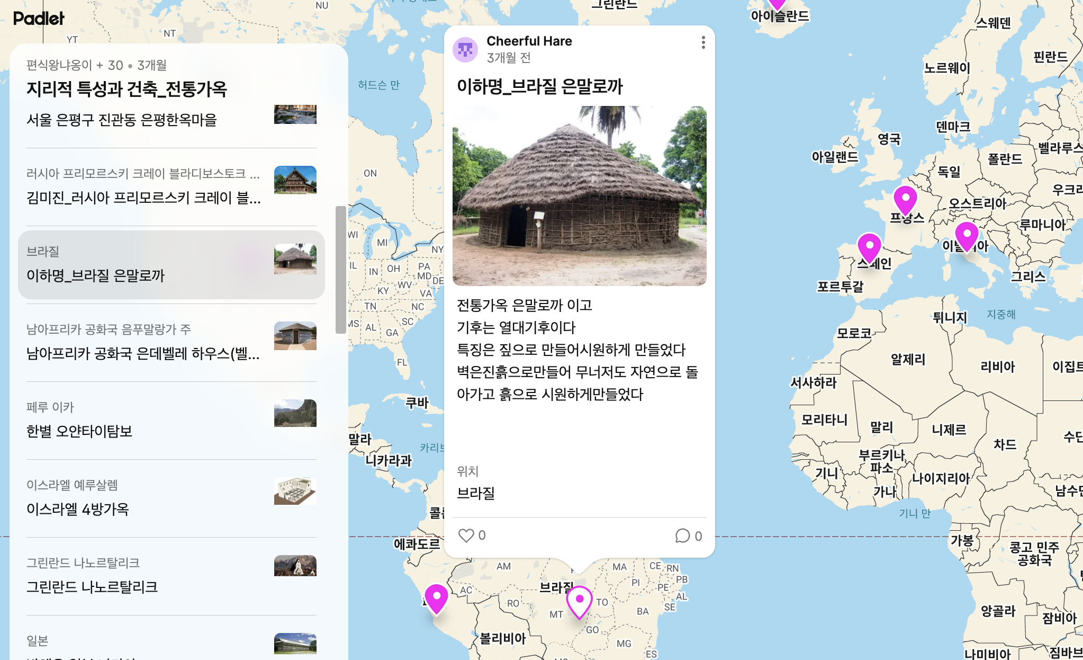Click the sidebar vertical scrollbar handle
Screen dimensions: 1083x660
point(340,270)
